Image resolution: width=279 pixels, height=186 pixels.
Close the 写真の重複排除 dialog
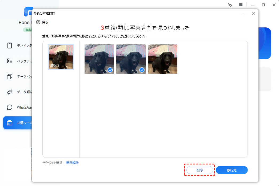254,13
